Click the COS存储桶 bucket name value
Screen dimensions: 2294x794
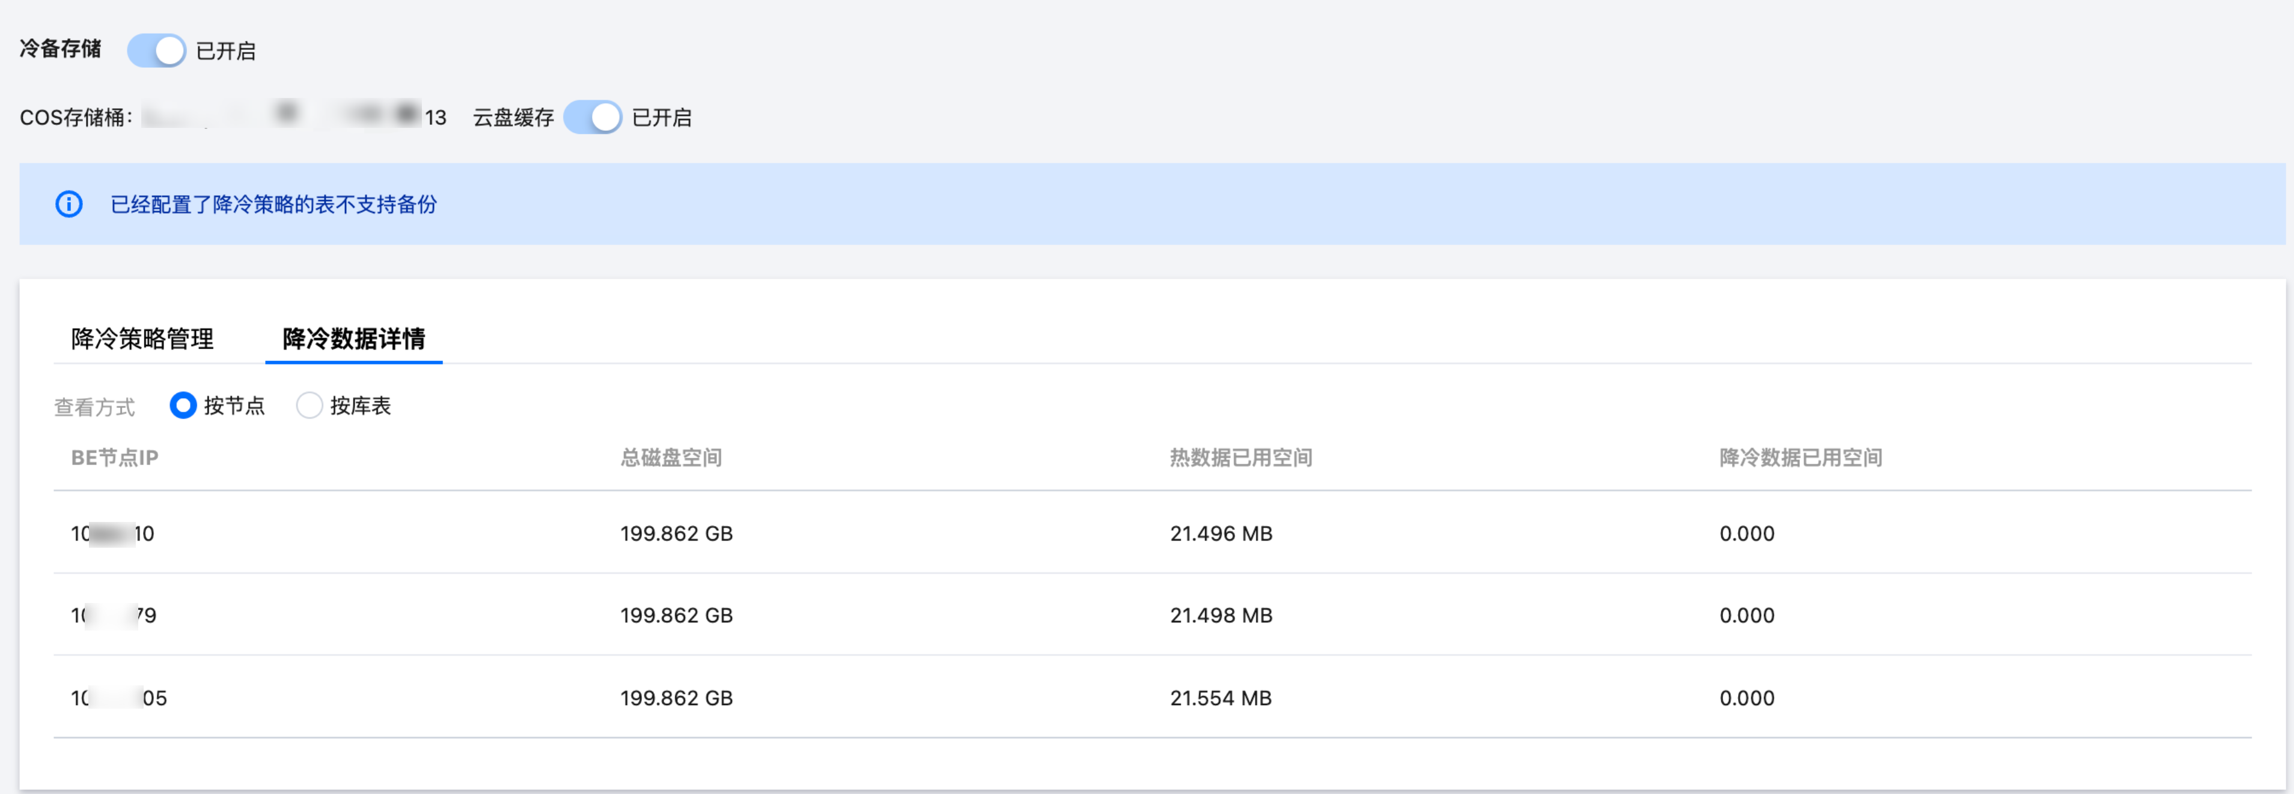pyautogui.click(x=294, y=117)
